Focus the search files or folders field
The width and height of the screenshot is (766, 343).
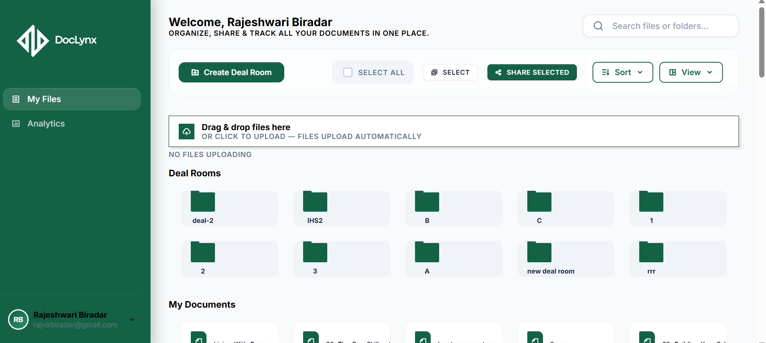(x=668, y=26)
